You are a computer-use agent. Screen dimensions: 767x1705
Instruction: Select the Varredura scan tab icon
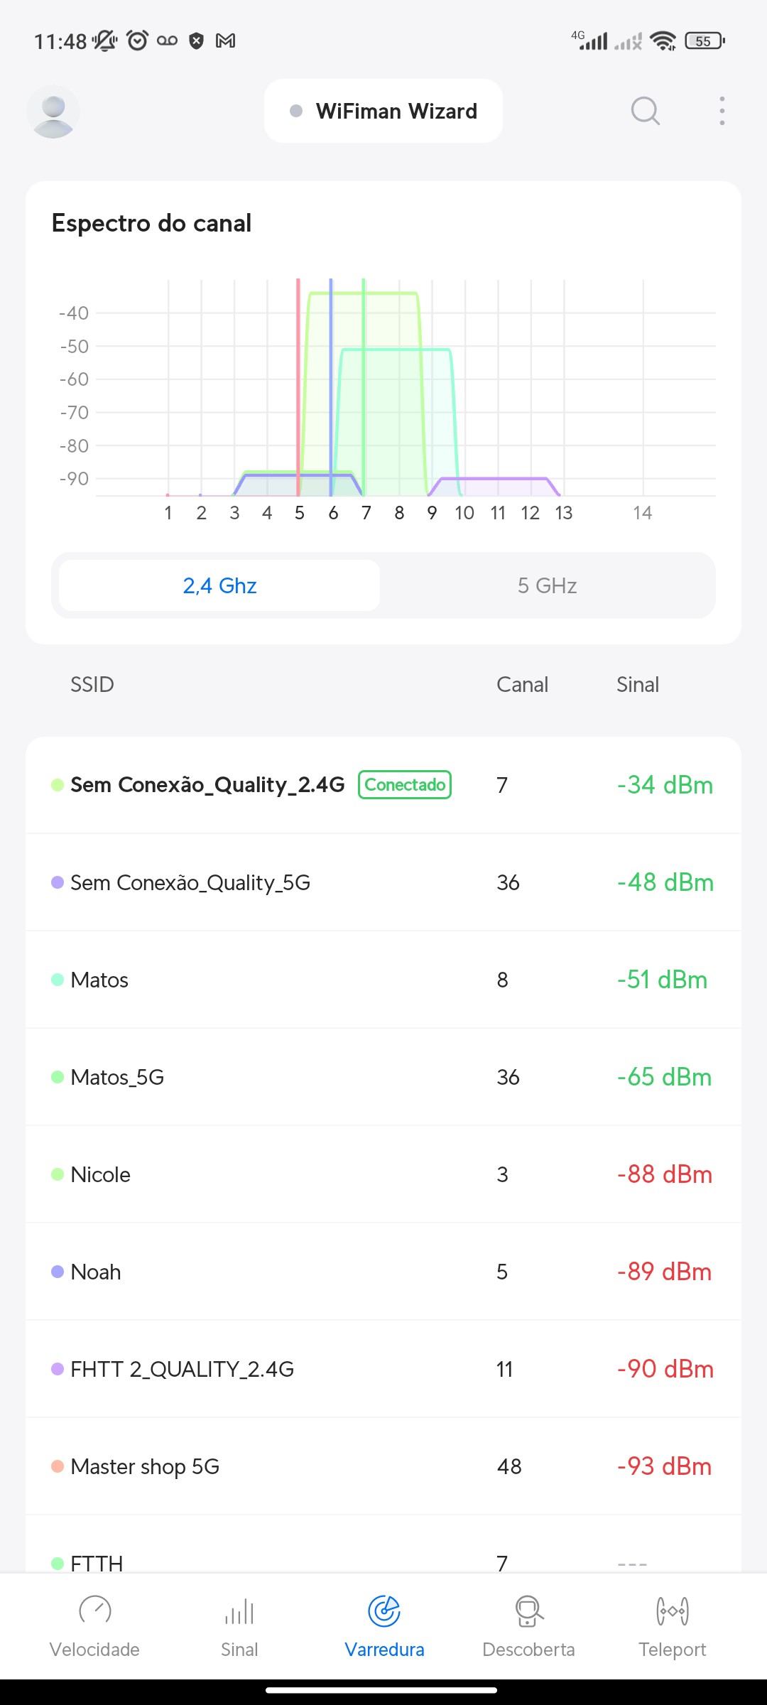click(x=384, y=1611)
